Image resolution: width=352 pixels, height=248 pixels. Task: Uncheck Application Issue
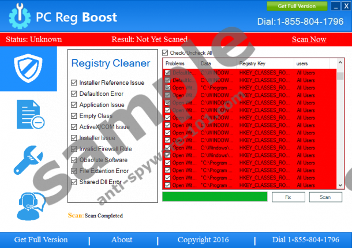pyautogui.click(x=74, y=105)
